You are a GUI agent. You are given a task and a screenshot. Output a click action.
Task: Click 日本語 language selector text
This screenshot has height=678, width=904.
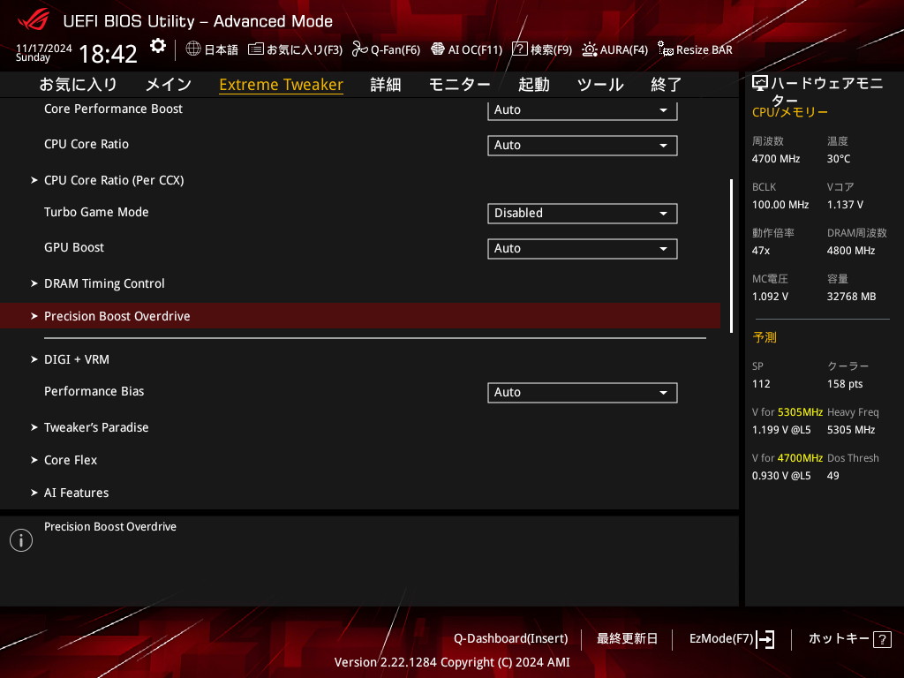click(222, 49)
